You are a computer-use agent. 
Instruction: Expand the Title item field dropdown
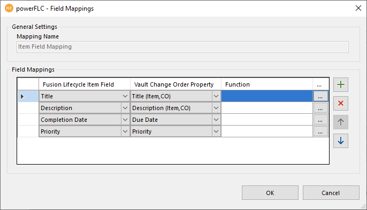[125, 96]
